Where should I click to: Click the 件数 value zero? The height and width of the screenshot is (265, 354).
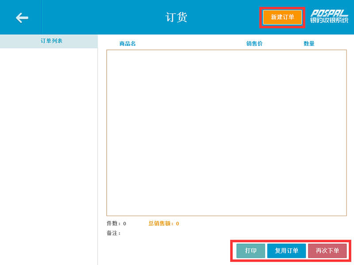click(x=125, y=224)
